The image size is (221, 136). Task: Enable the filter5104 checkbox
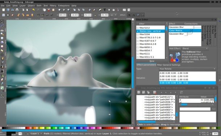point(138,34)
